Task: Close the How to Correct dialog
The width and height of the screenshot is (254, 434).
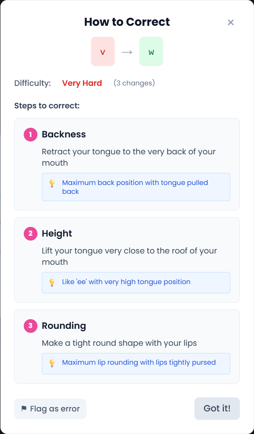Action: (x=231, y=22)
